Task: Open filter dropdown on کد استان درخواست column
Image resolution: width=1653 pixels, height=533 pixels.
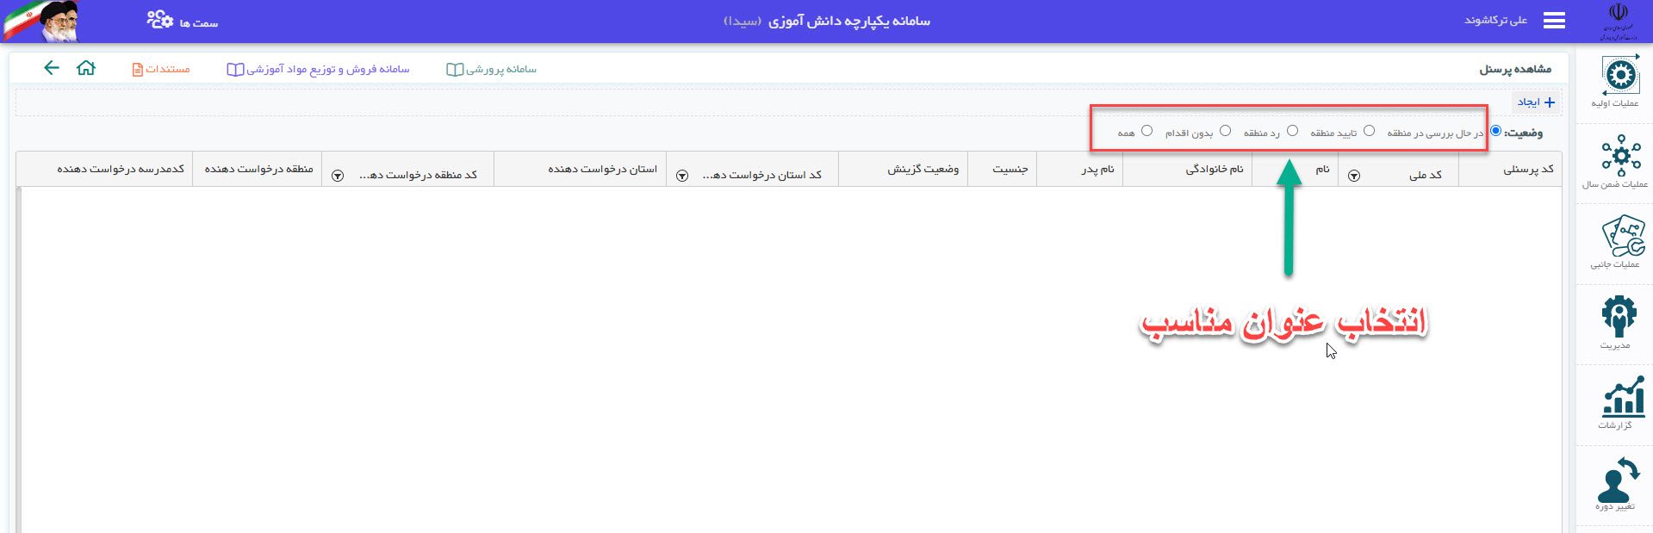Action: [682, 176]
